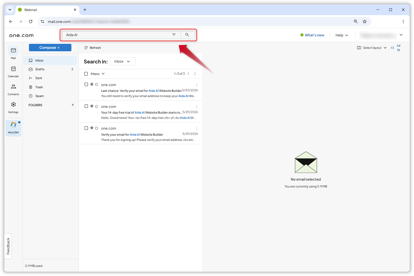
Task: Go to next page of results
Action: click(195, 74)
